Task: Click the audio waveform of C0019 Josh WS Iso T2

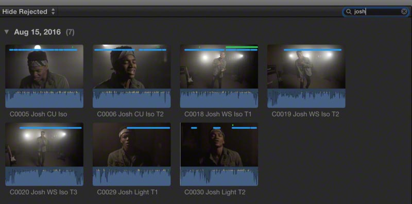Action: tap(306, 98)
